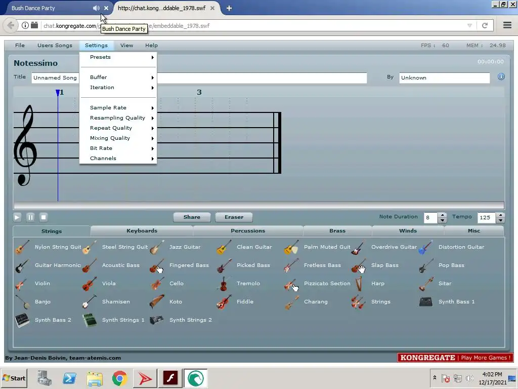Select the Clean Guitar instrument icon
Screen dimensions: 518x389
coord(224,247)
